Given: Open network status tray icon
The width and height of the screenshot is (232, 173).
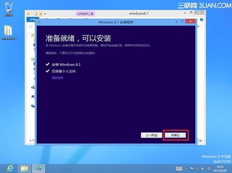Looking at the screenshot, I should (198, 168).
